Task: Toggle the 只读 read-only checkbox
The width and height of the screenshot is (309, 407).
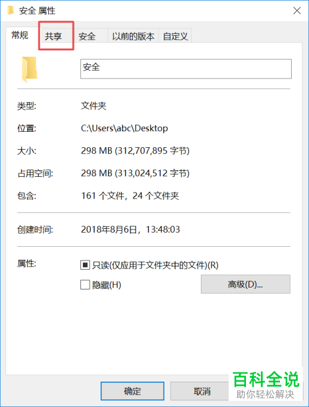Action: [x=85, y=265]
